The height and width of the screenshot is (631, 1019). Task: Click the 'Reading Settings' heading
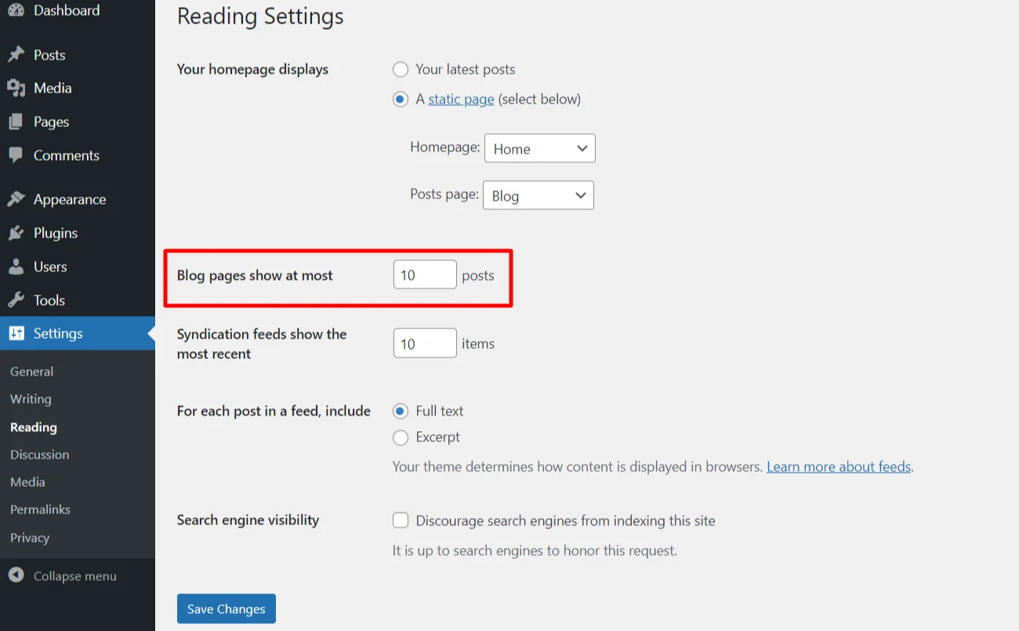pos(260,16)
